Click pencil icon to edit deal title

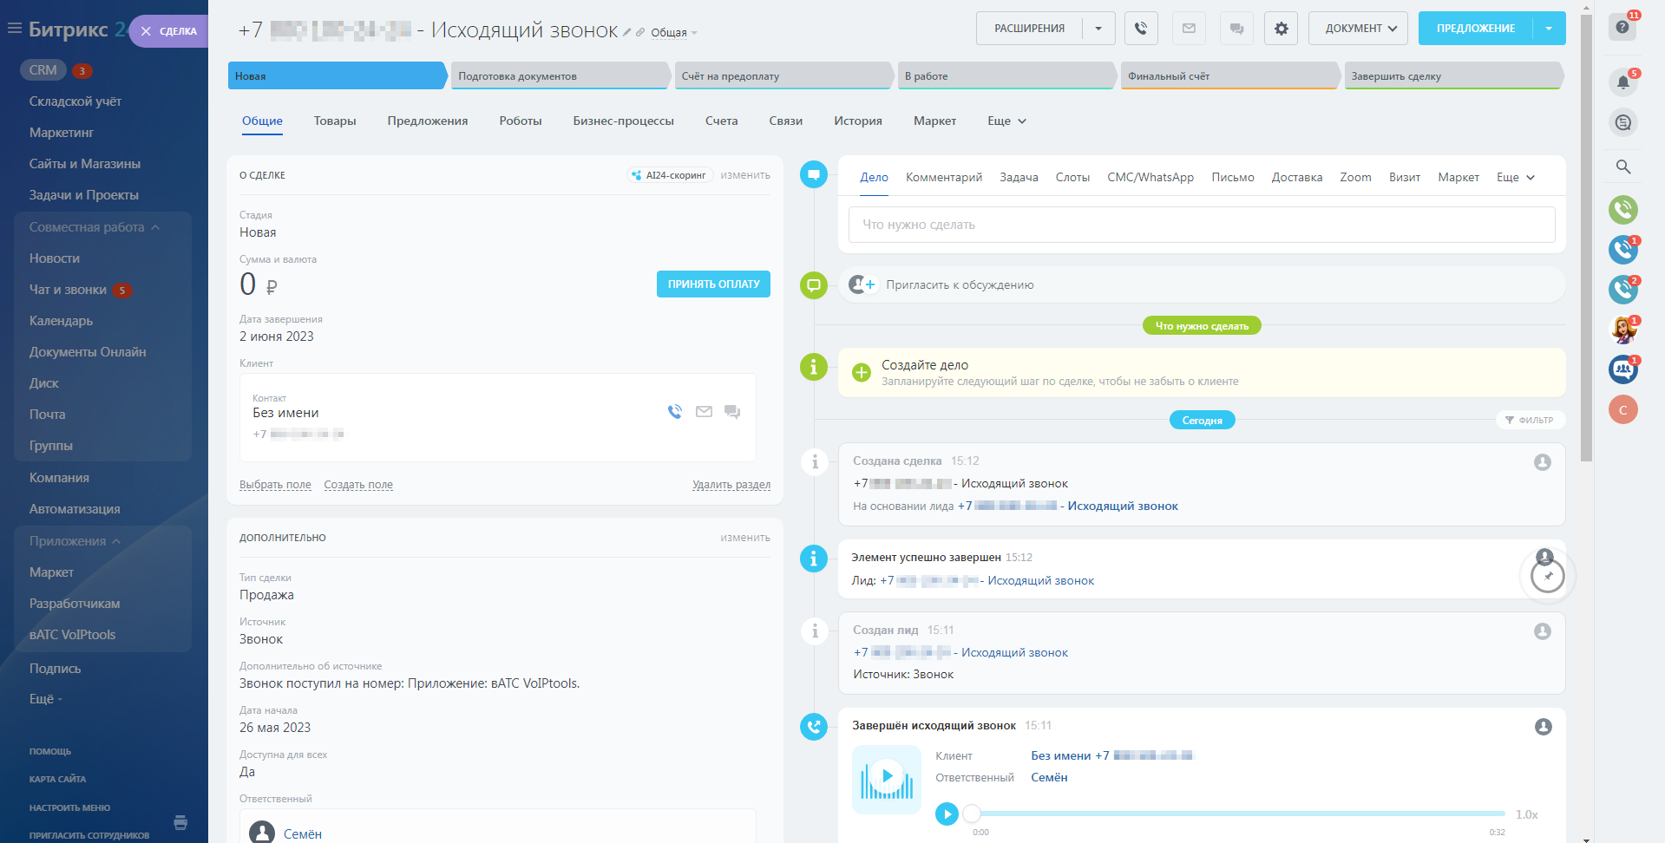click(x=627, y=32)
